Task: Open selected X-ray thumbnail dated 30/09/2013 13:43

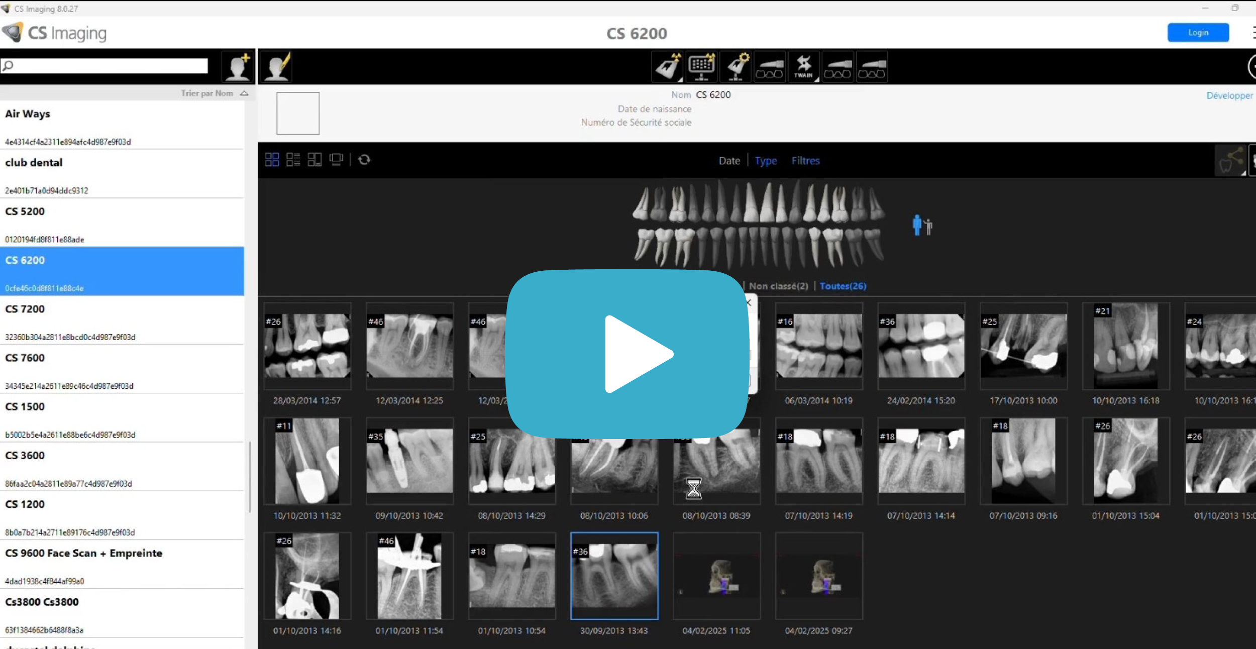Action: [614, 576]
